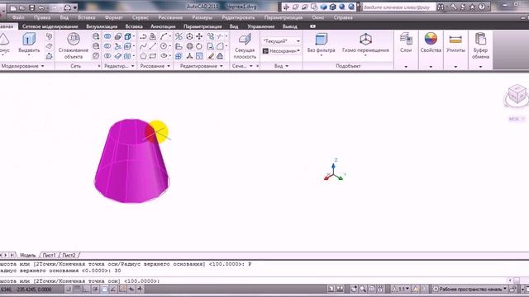529x297 pixels.
Task: Click the Print icon in quick access toolbar
Action: coord(68,7)
